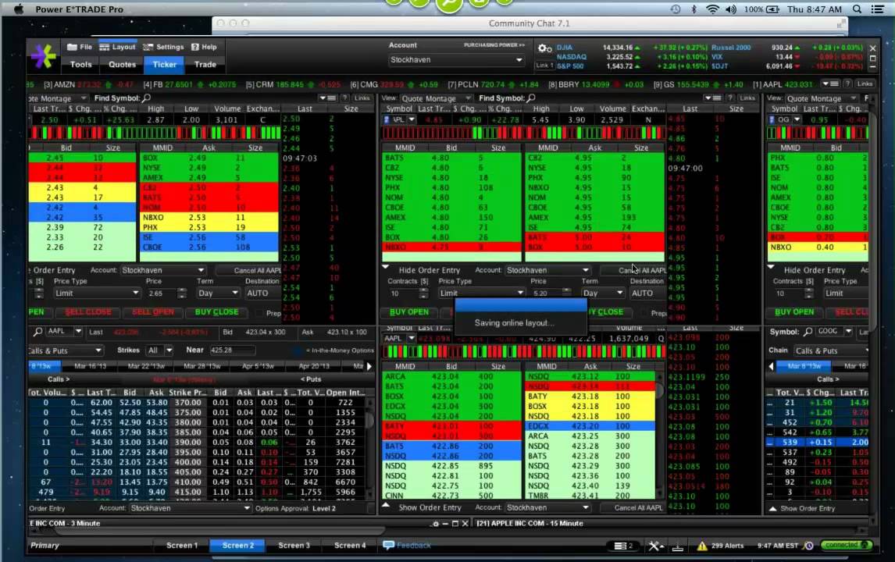Click the Wi-Fi icon in the menu bar
This screenshot has width=895, height=562.
coord(711,9)
